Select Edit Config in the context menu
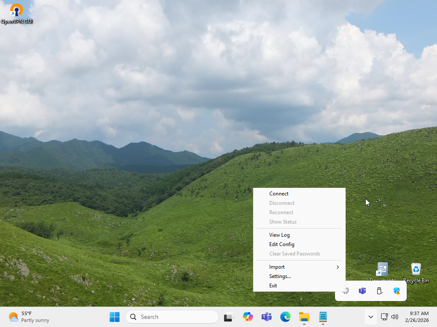This screenshot has width=437, height=327. click(299, 244)
